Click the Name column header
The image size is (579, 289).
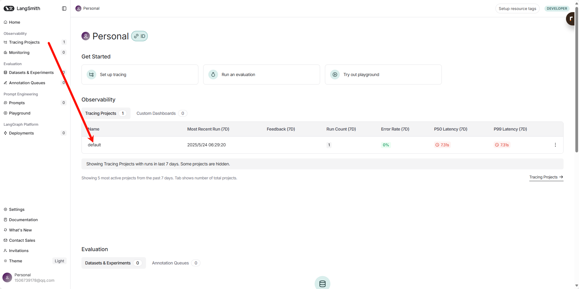point(94,129)
